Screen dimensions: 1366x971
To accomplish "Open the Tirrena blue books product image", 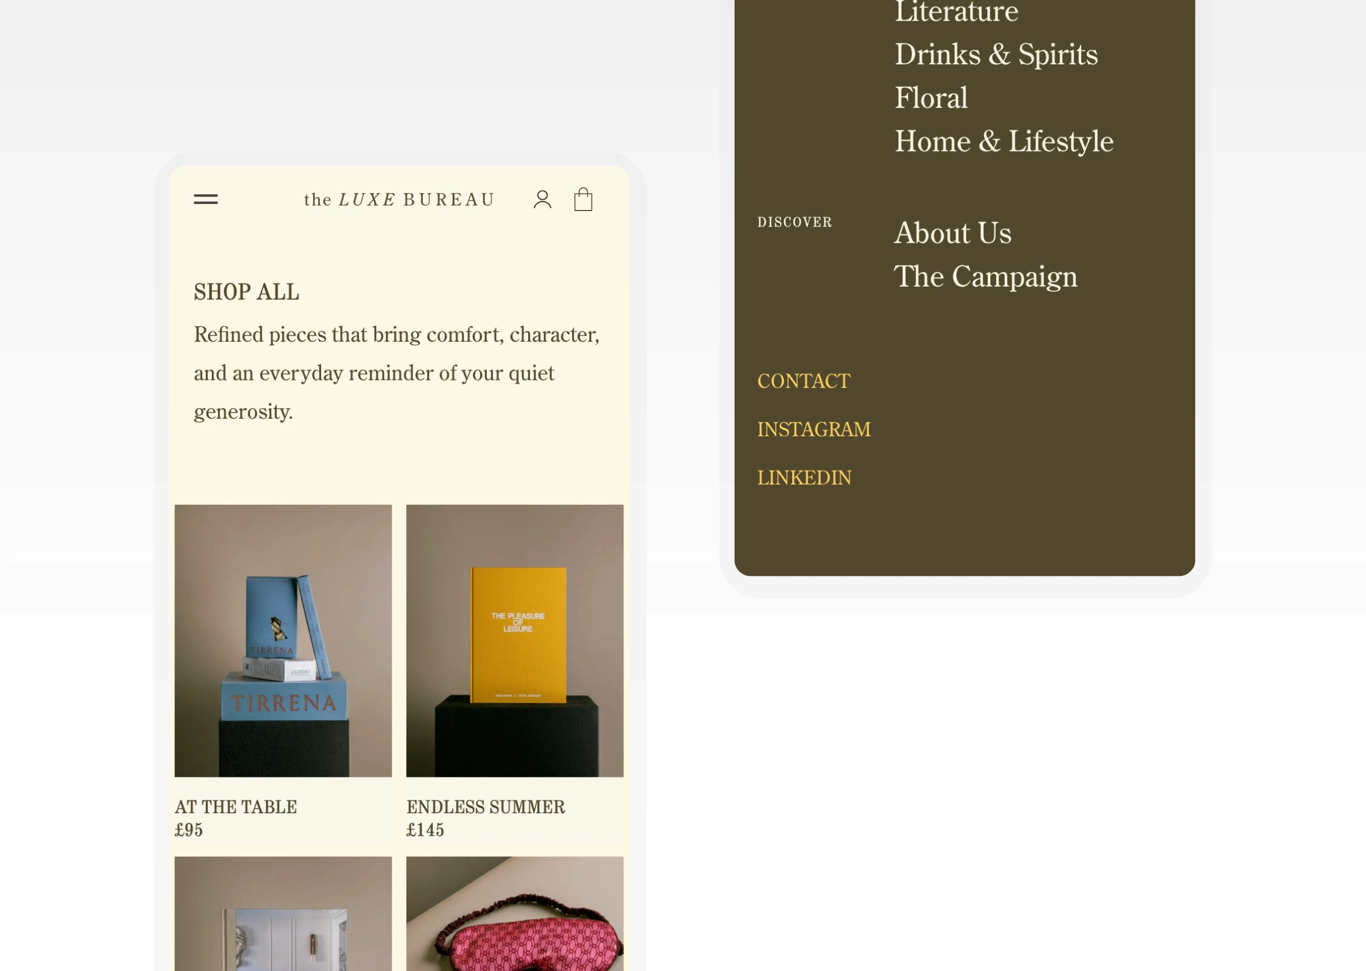I will [x=283, y=640].
